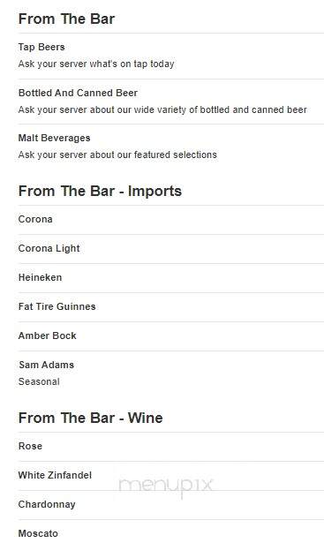Click the 'what's on tap today' text
The image size is (324, 558).
tap(132, 64)
